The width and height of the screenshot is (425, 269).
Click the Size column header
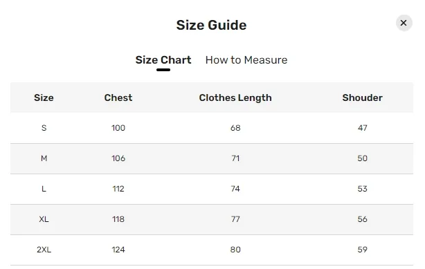point(44,98)
